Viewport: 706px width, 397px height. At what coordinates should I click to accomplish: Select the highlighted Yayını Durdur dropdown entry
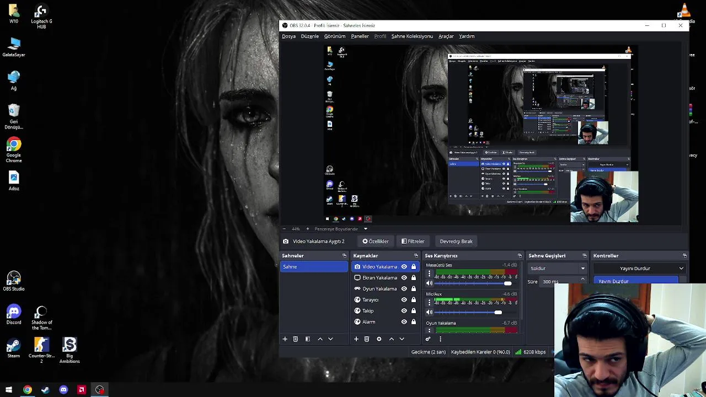636,281
